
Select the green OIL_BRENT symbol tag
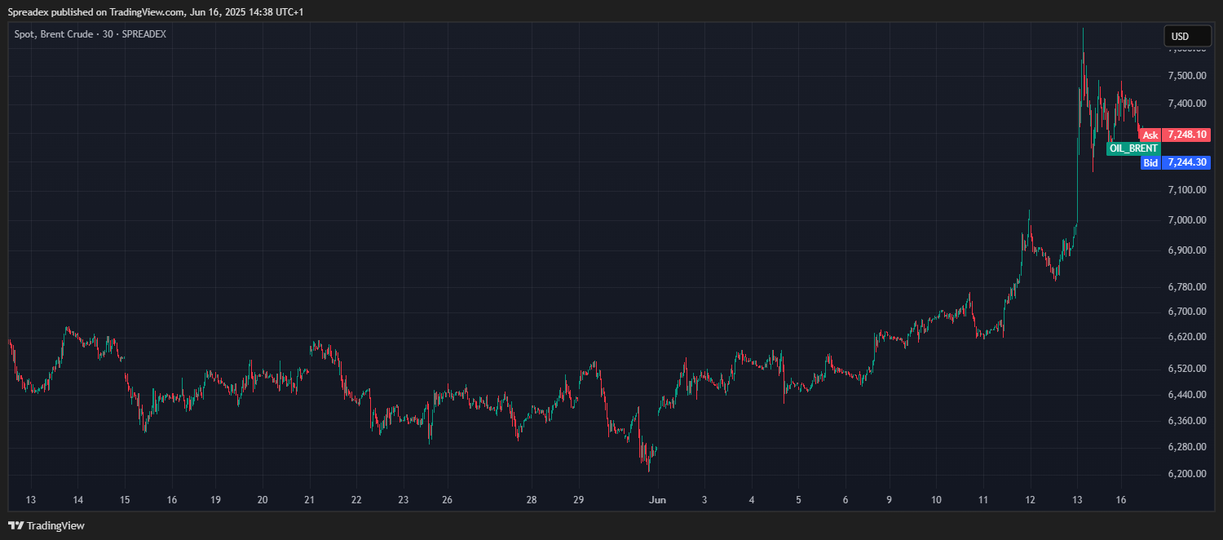pyautogui.click(x=1133, y=148)
